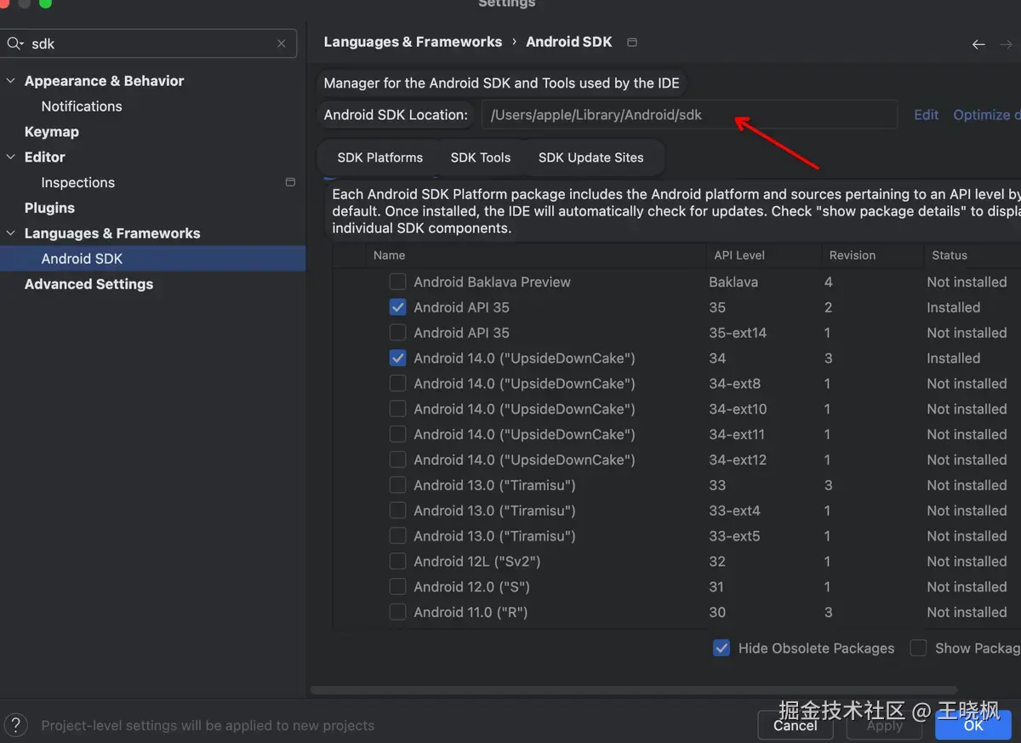Click the back navigation arrow
This screenshot has height=743, width=1021.
point(978,44)
